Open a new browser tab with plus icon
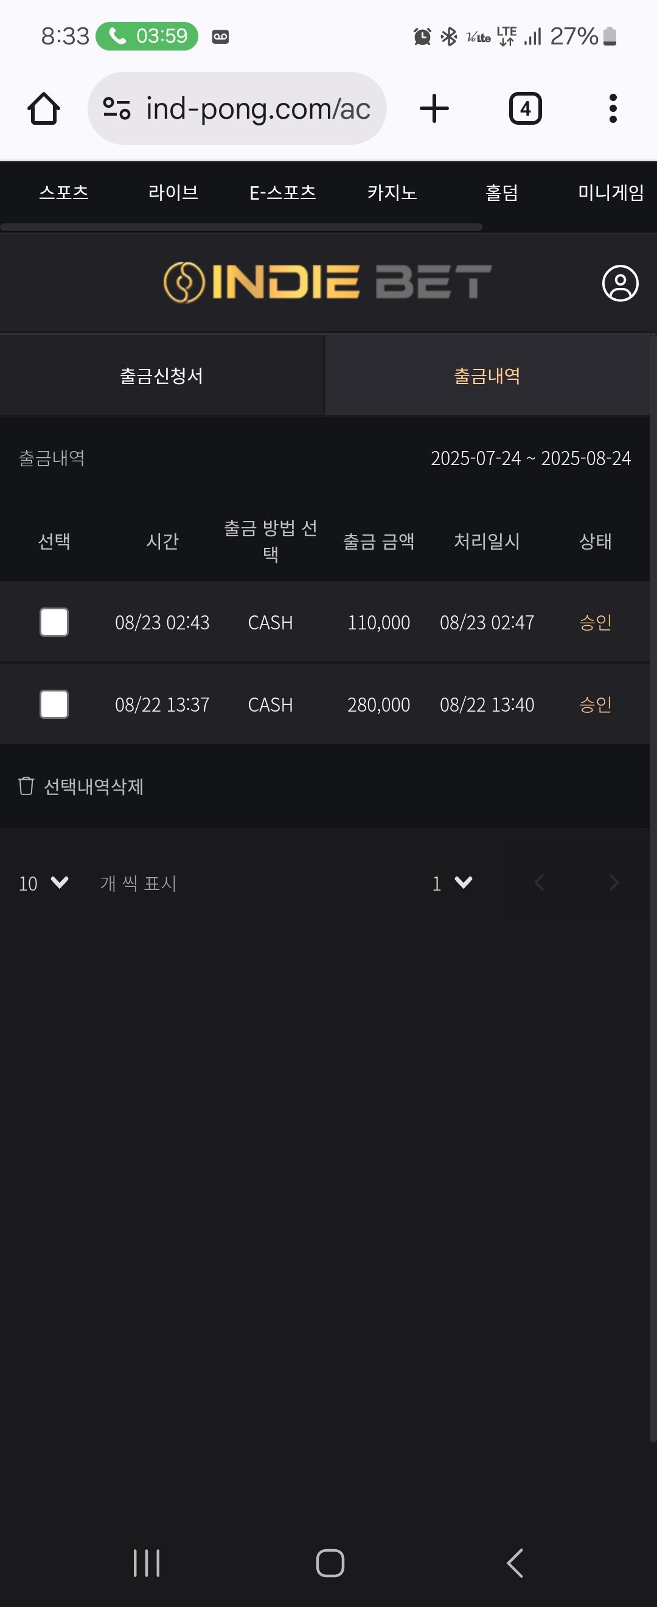 (x=434, y=108)
